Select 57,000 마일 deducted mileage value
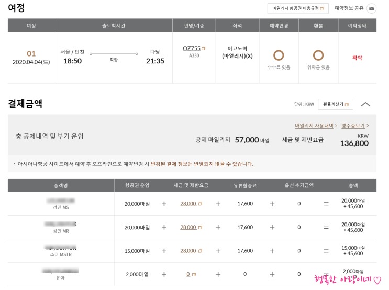 (x=252, y=140)
